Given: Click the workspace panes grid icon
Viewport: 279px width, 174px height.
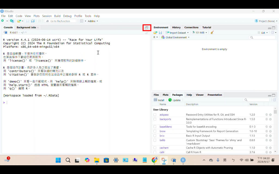Looking at the screenshot, I should [x=81, y=21].
